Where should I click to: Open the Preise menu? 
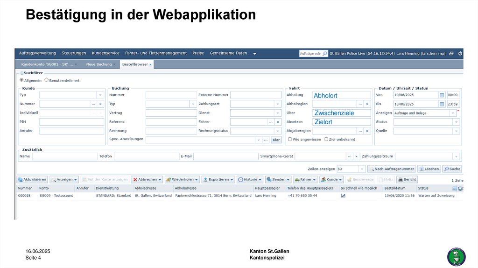(x=198, y=53)
